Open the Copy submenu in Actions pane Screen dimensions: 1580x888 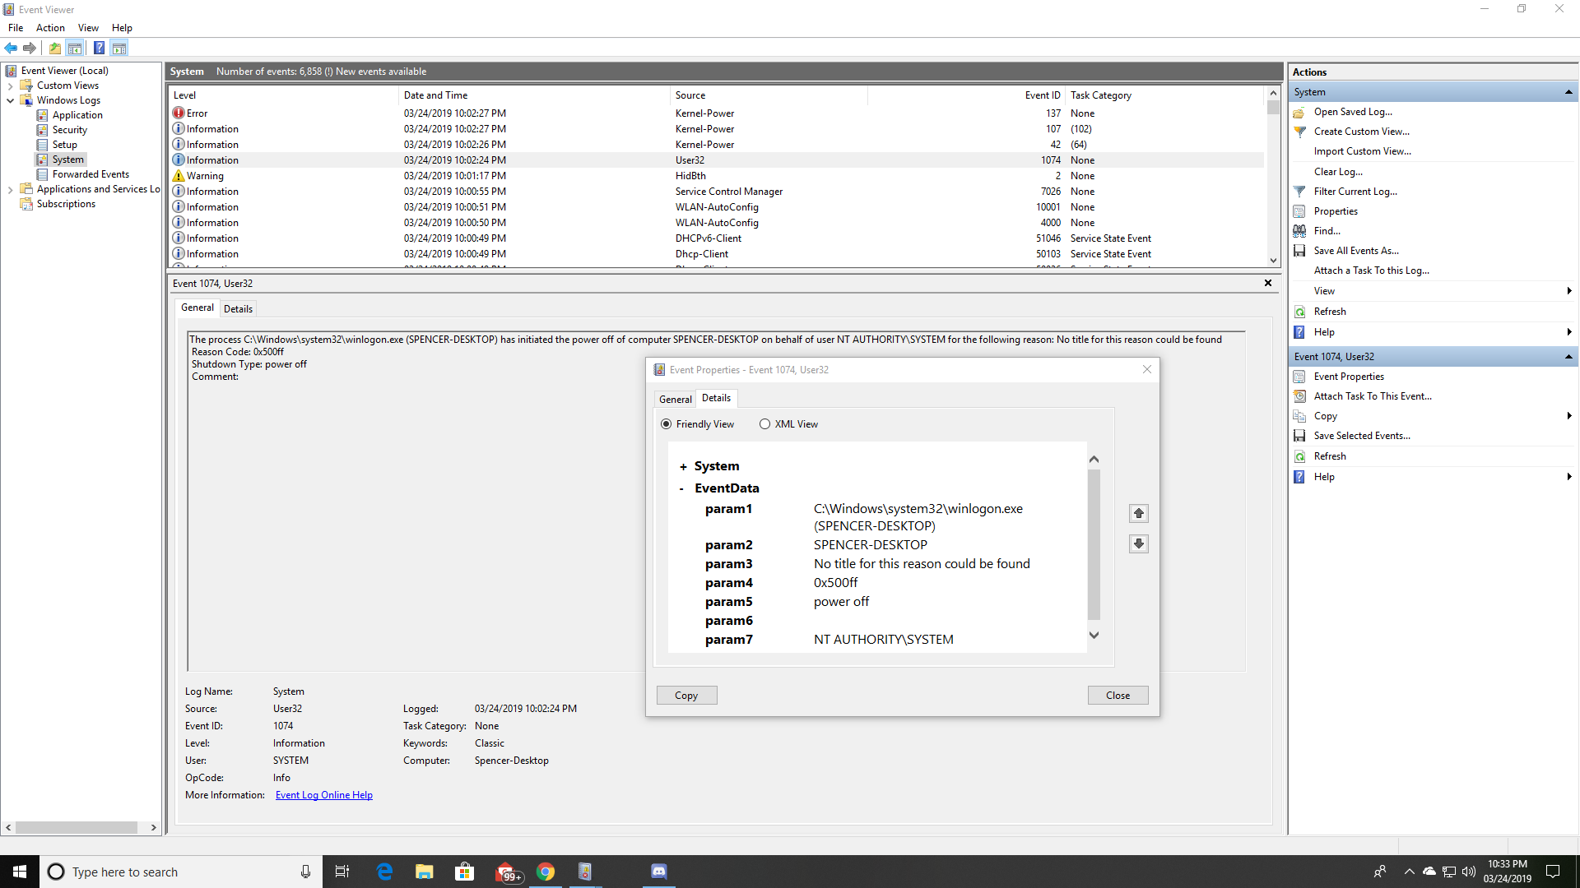(x=1569, y=416)
